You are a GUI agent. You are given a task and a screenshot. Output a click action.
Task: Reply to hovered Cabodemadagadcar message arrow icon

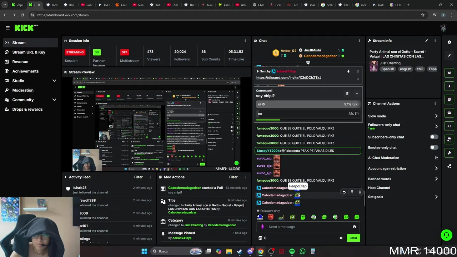(x=344, y=192)
